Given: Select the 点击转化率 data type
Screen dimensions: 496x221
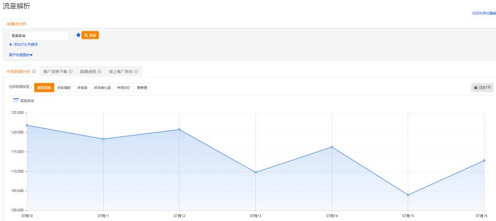Looking at the screenshot, I should [x=102, y=88].
